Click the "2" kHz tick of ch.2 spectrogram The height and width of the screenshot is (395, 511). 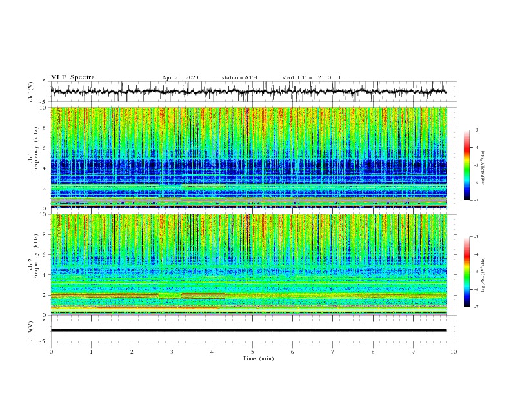click(45, 295)
